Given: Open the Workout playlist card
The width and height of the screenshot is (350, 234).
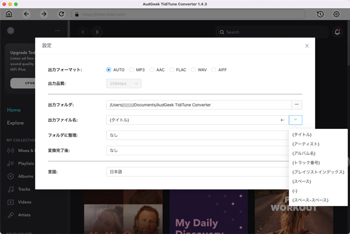Looking at the screenshot, I should pyautogui.click(x=294, y=211).
